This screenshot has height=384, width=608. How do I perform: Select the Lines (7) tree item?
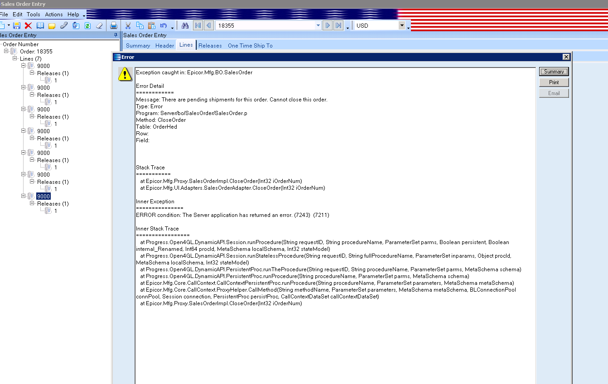[31, 58]
